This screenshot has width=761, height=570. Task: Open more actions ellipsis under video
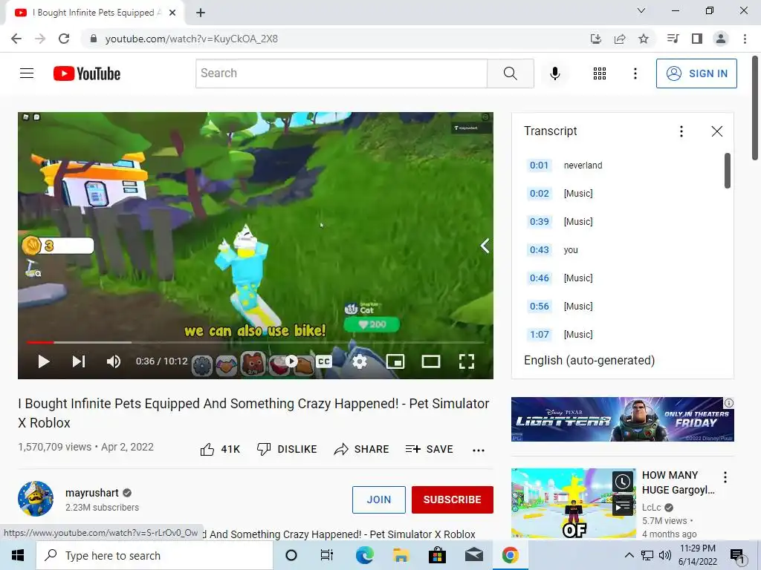(479, 450)
